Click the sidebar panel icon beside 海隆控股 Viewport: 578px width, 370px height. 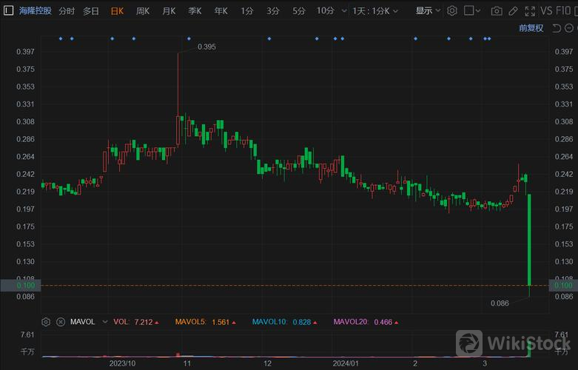pos(7,11)
